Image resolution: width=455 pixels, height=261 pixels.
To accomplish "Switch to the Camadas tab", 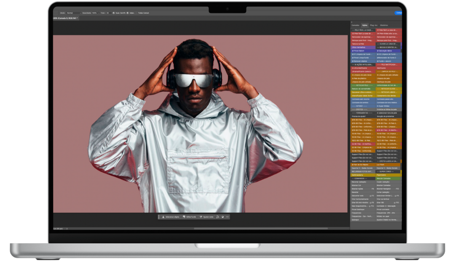I will click(356, 25).
